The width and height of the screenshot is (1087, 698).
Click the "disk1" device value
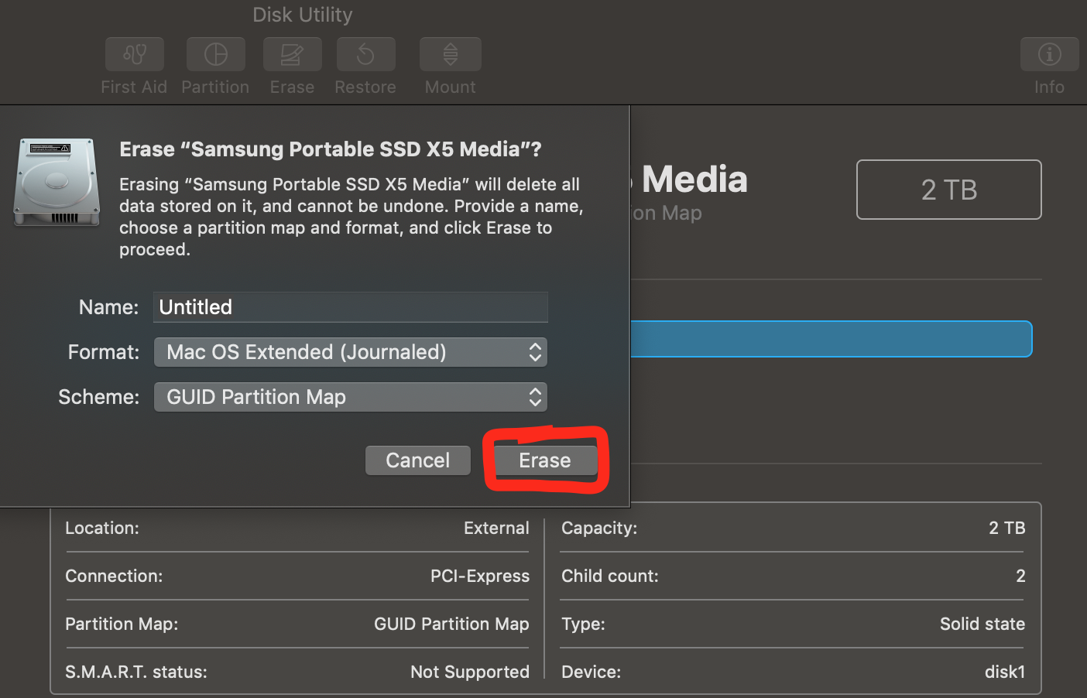1005,672
